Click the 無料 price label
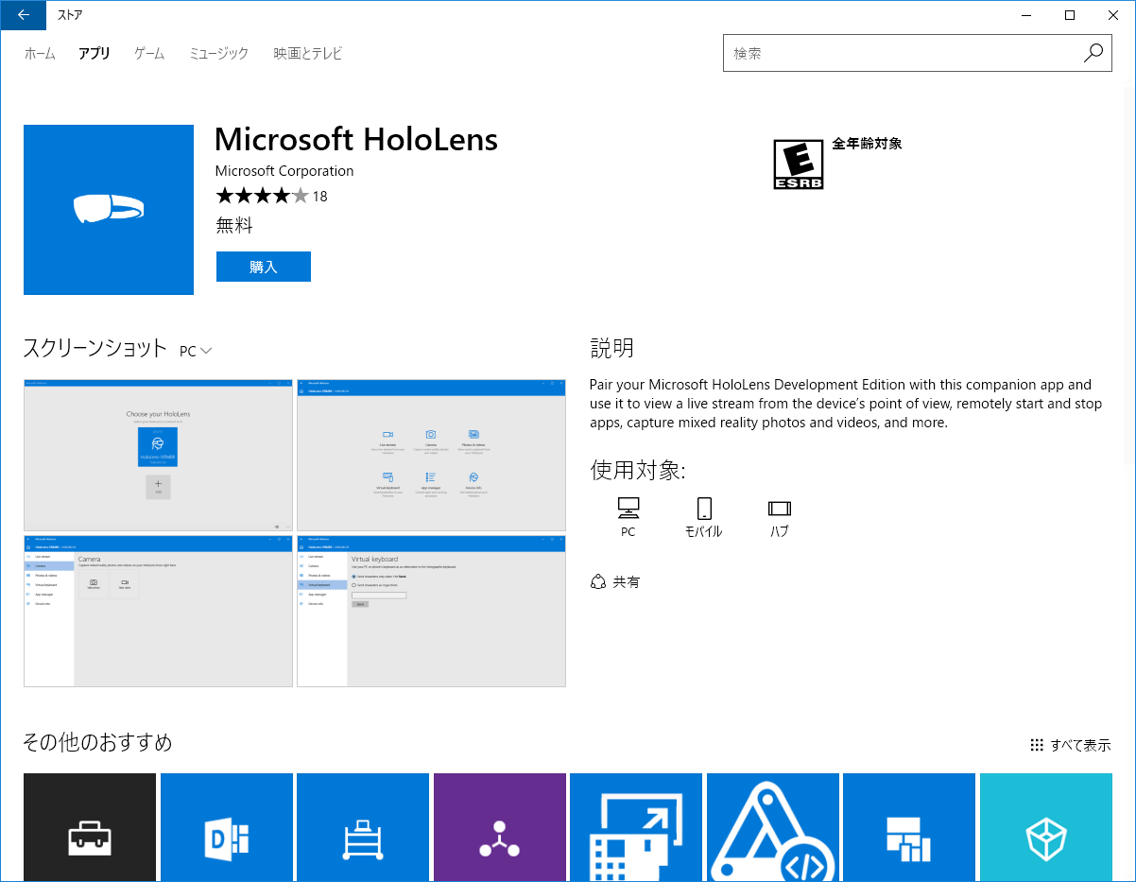Screen dimensions: 1136x882 click(x=234, y=225)
